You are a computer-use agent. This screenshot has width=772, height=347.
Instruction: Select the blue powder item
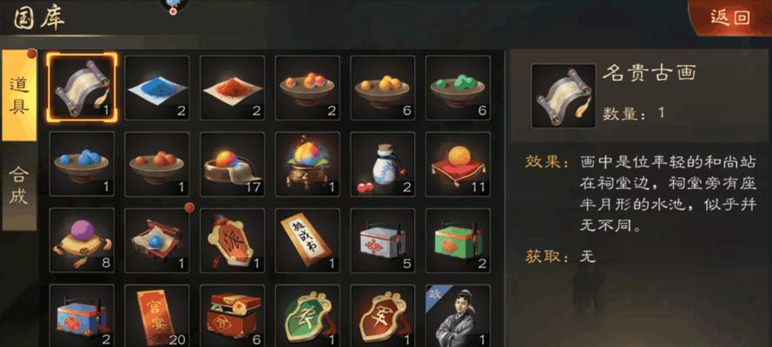point(157,88)
